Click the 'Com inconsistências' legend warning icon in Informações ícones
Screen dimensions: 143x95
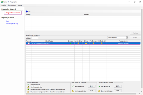click(28, 87)
